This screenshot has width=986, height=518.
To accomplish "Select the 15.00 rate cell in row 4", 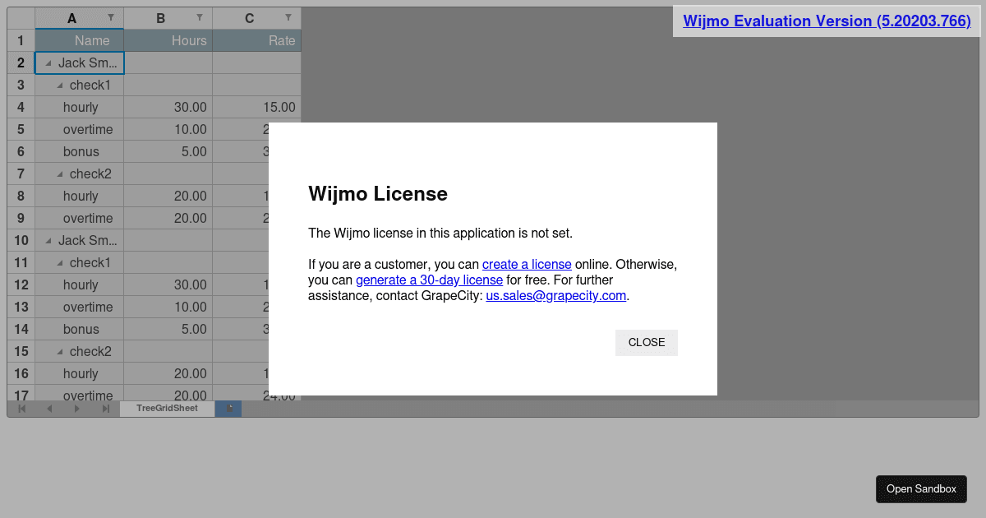I will coord(257,107).
